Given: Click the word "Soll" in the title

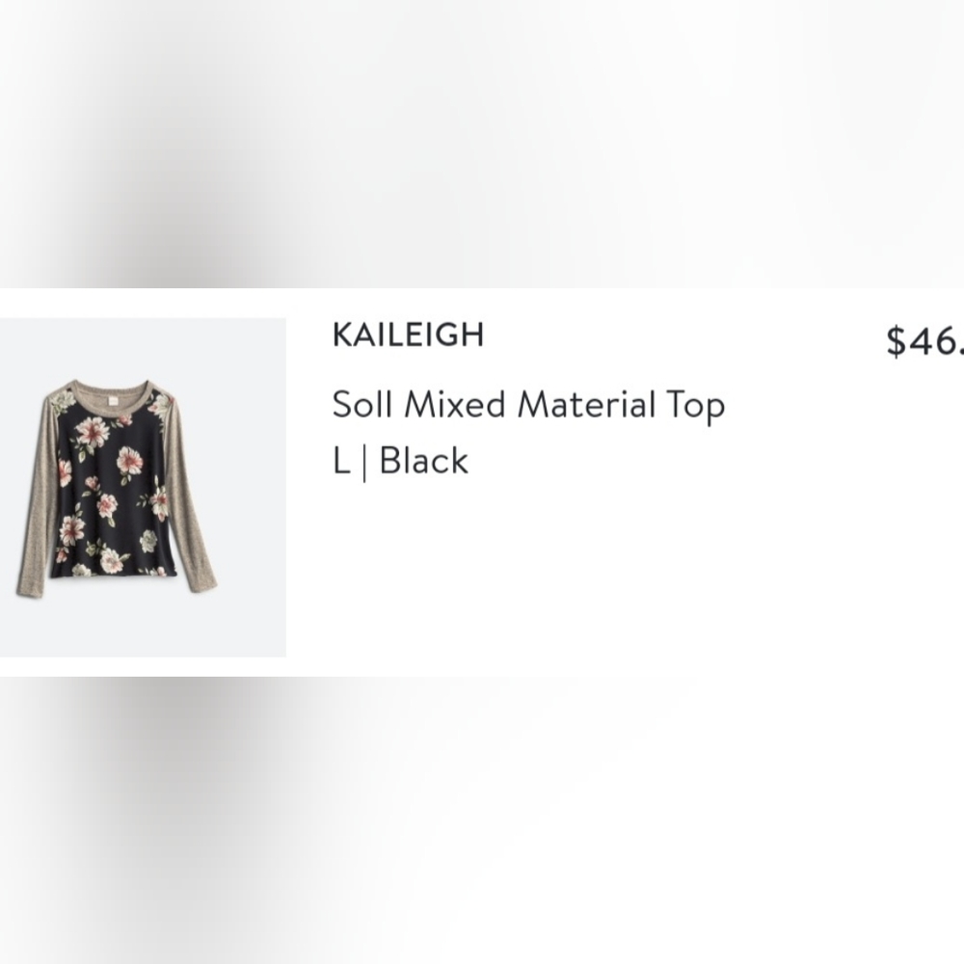Looking at the screenshot, I should (362, 405).
